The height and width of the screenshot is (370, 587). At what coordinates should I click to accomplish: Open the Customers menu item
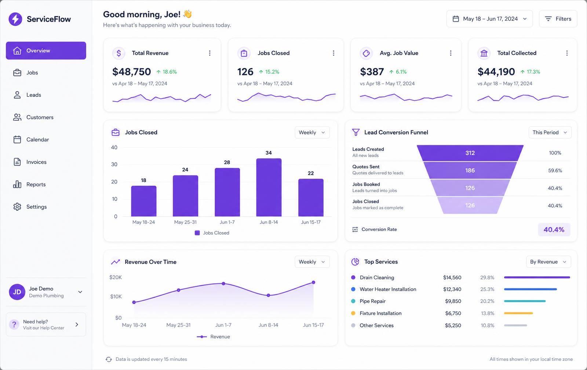tap(46, 117)
